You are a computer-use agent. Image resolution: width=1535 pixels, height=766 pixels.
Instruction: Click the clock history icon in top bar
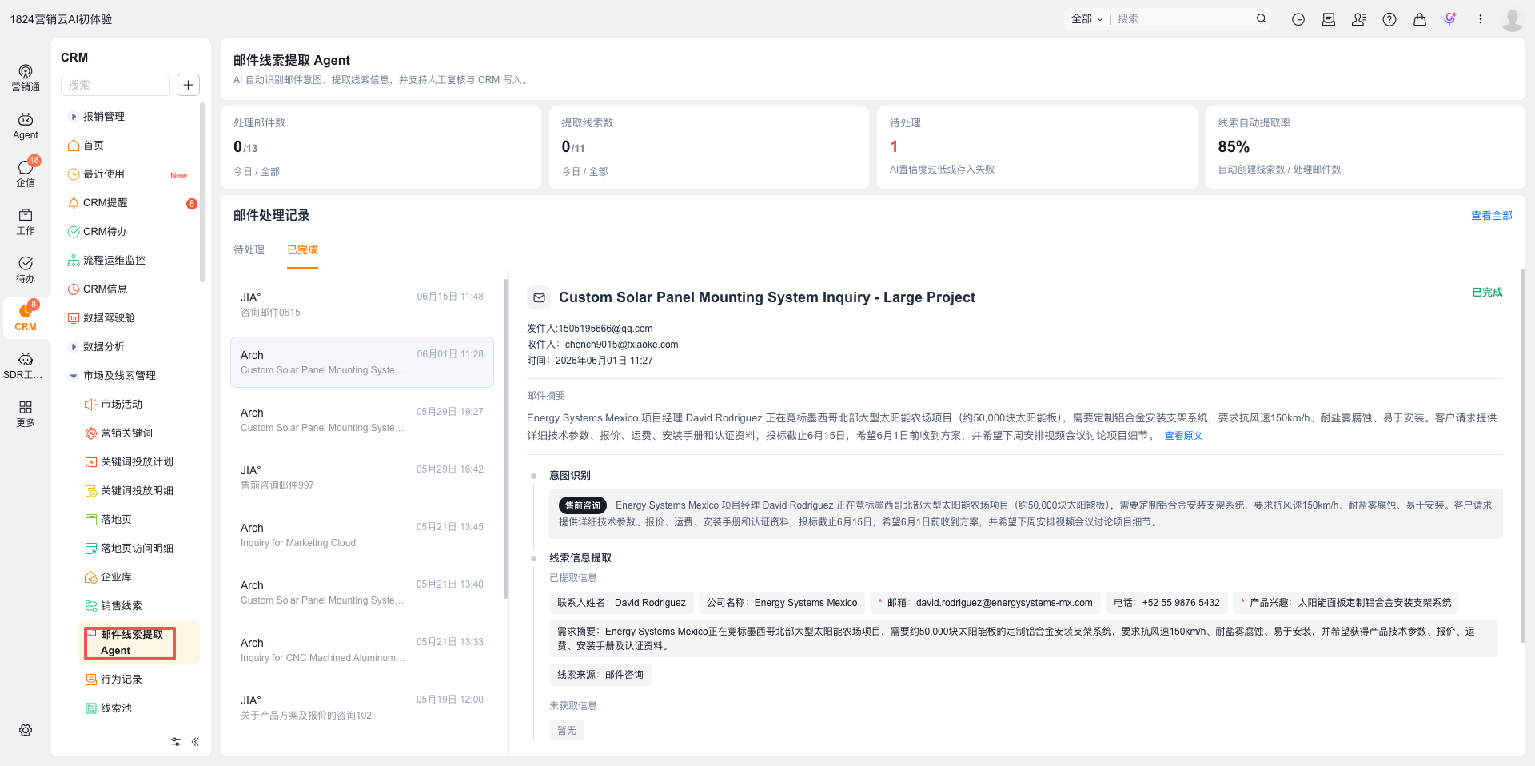tap(1298, 19)
